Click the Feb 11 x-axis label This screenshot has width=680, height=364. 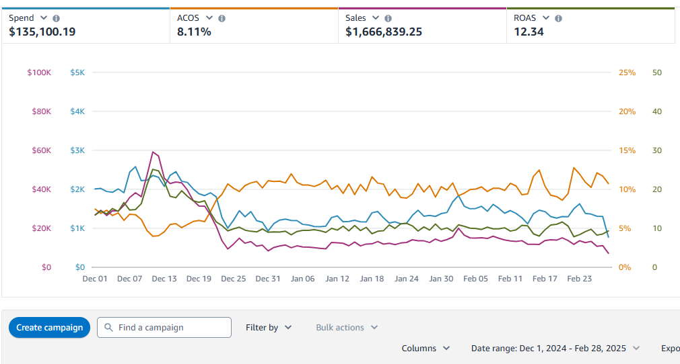(x=510, y=279)
